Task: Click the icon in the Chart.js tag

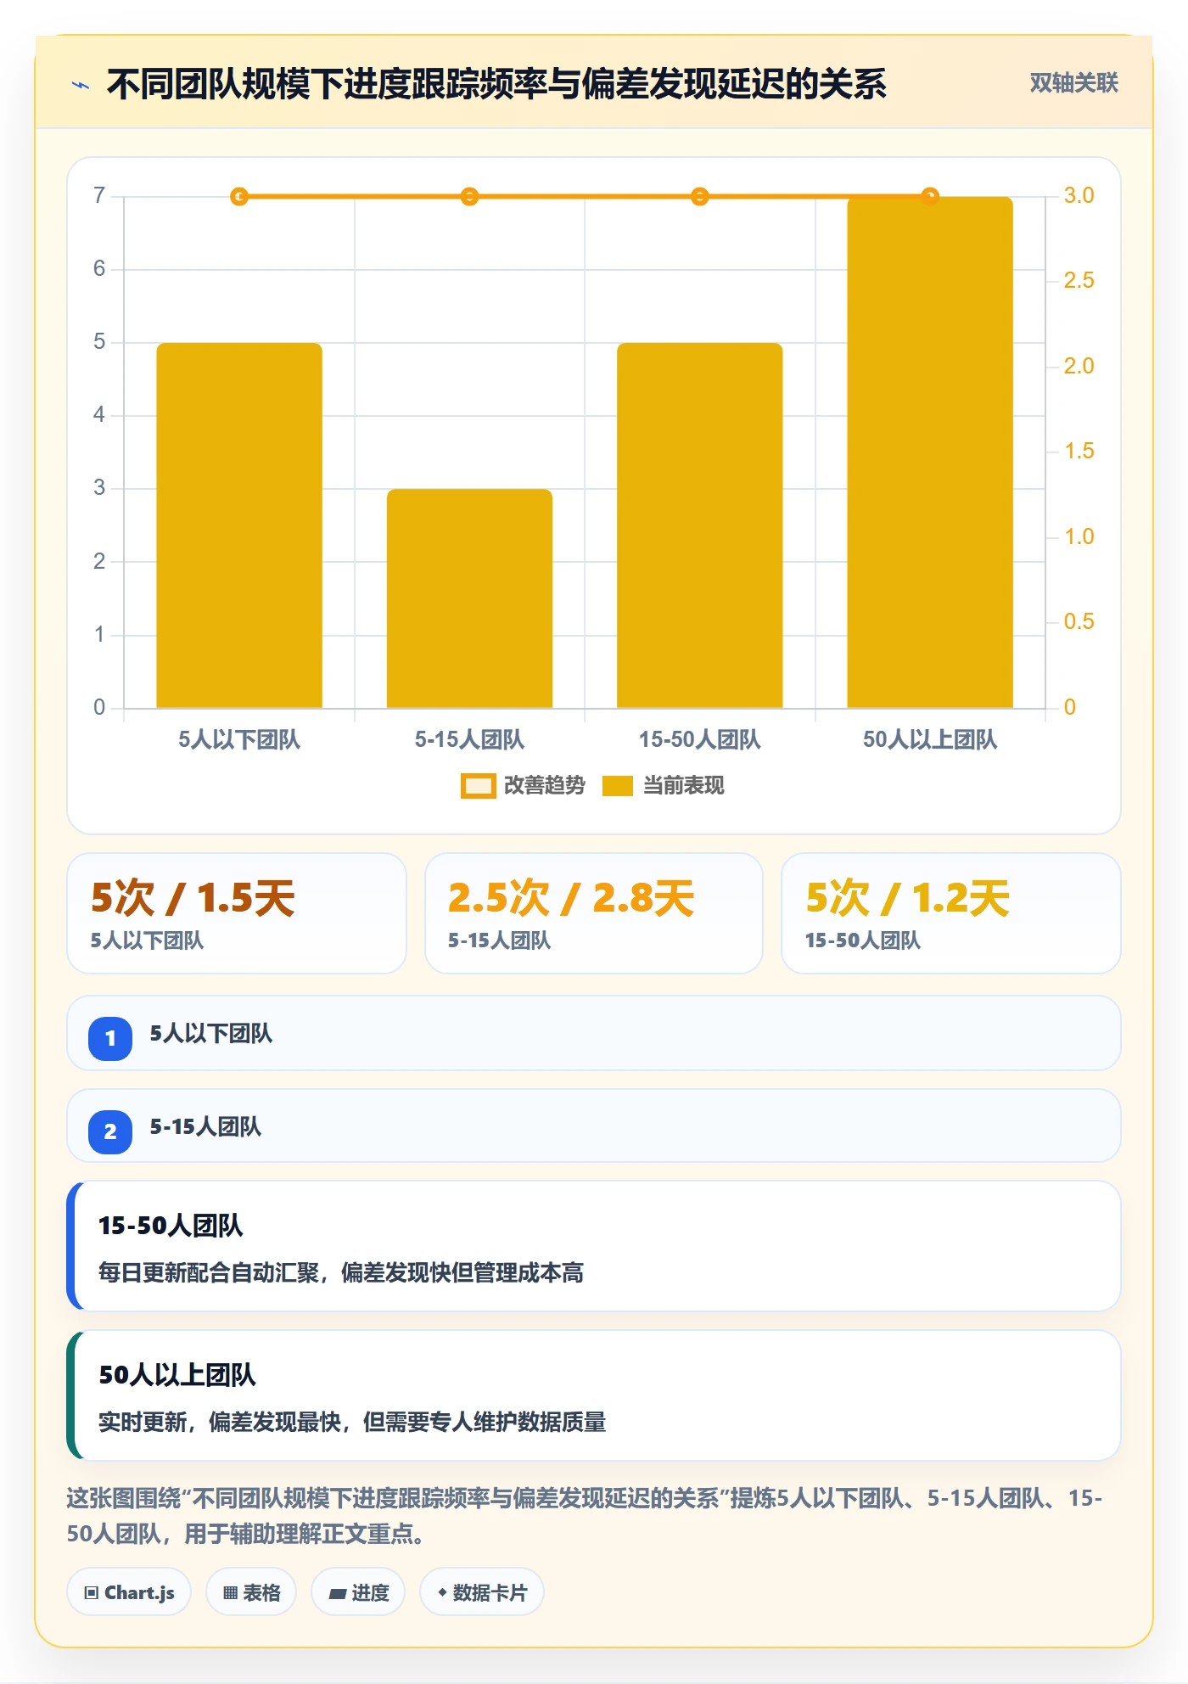Action: pos(92,1593)
